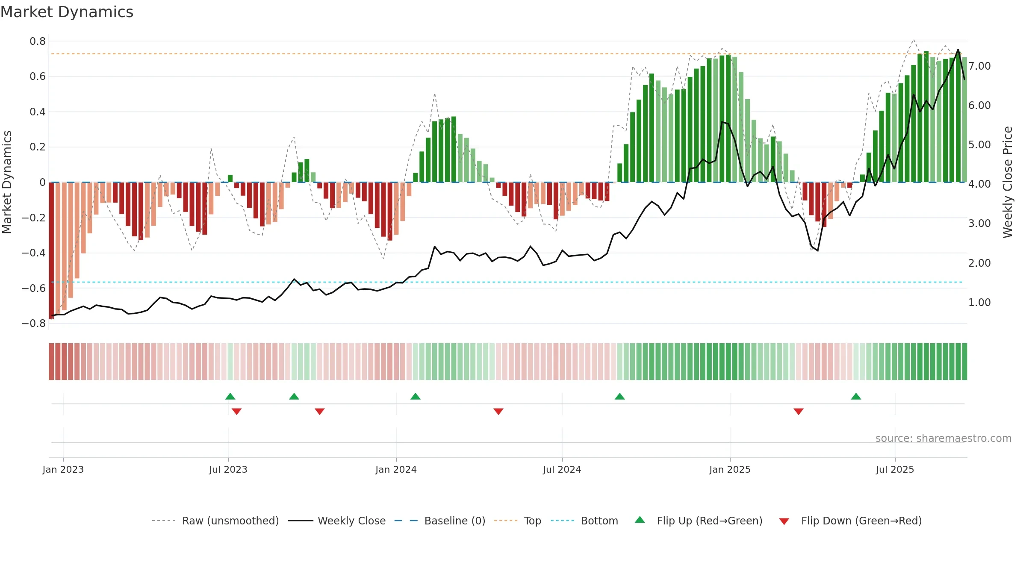
Task: Select the Flip Up marker near Sep 2023
Action: [x=294, y=396]
